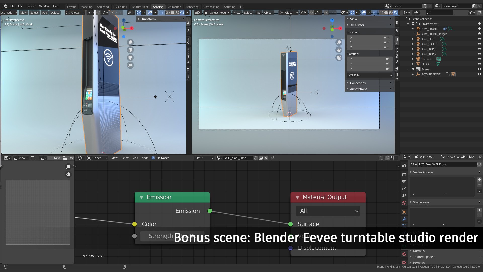Viewport: 483px width, 272px height.
Task: Click the fake user shield icon for WiFi_Kiosk_Panel
Action: (256, 158)
